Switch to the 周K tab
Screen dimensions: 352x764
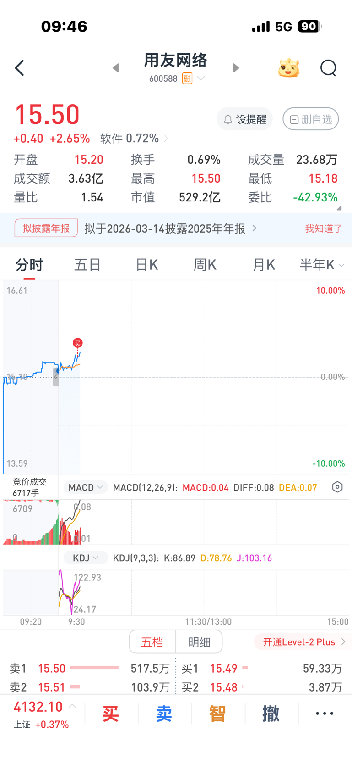click(205, 265)
